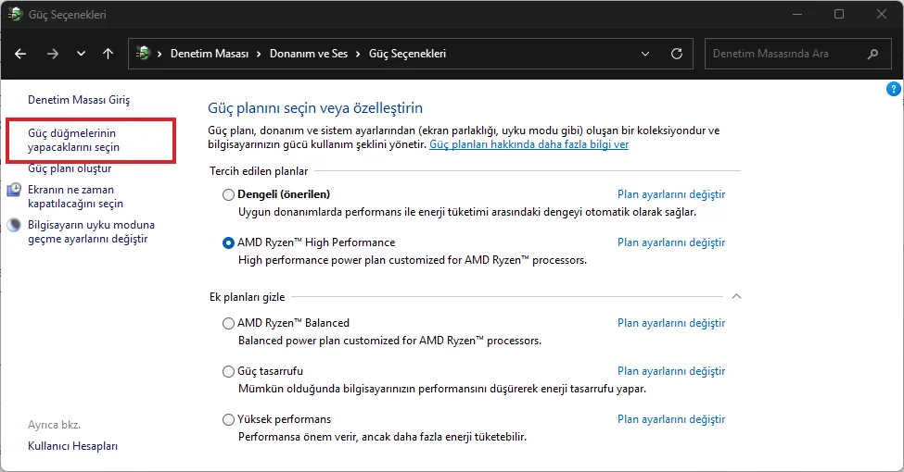Viewport: 904px width, 472px height.
Task: Go up one level with the up arrow
Action: 108,54
